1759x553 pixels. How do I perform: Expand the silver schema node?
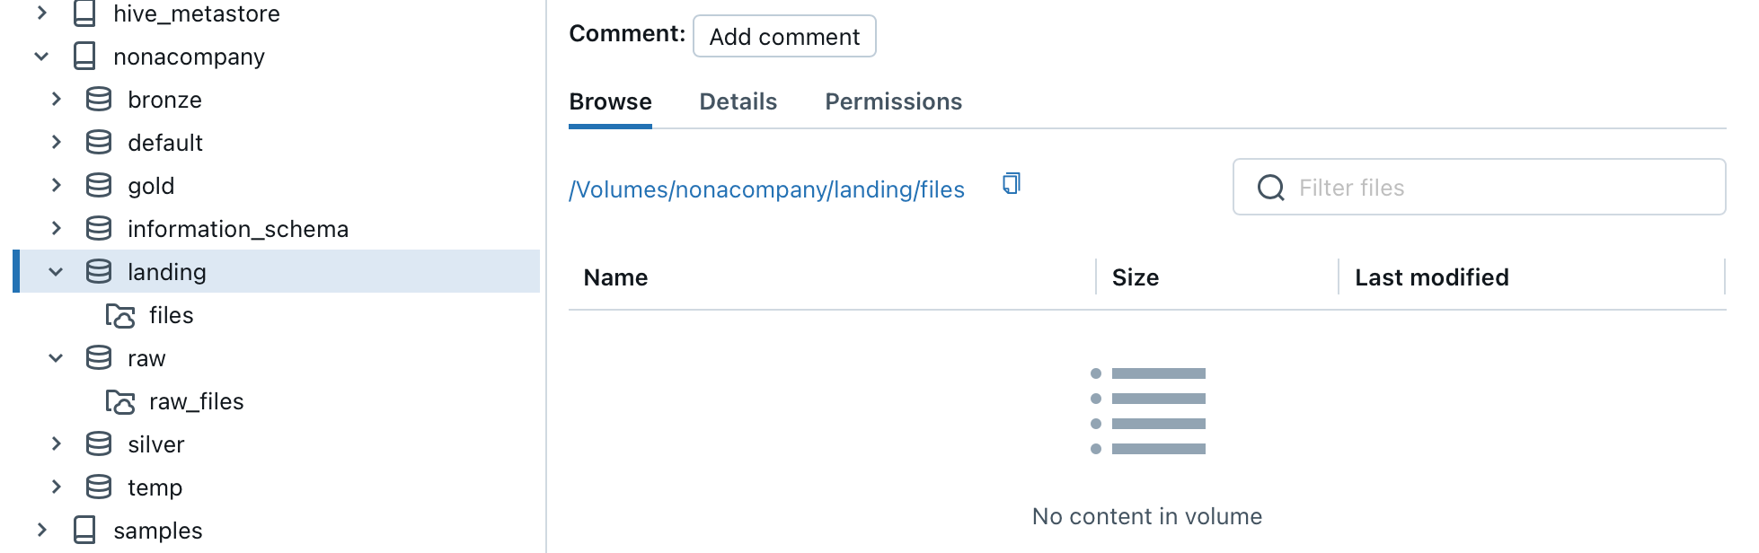(56, 444)
